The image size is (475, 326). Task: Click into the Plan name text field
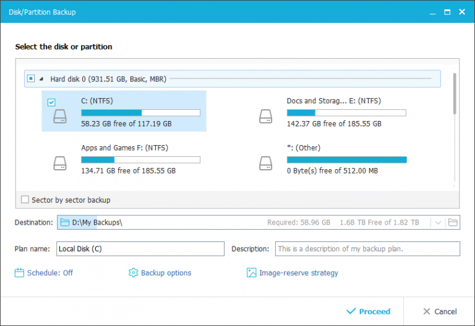[140, 249]
